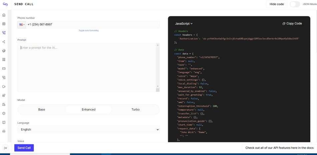
Task: Open the US flag country code dropdown
Action: click(22, 24)
